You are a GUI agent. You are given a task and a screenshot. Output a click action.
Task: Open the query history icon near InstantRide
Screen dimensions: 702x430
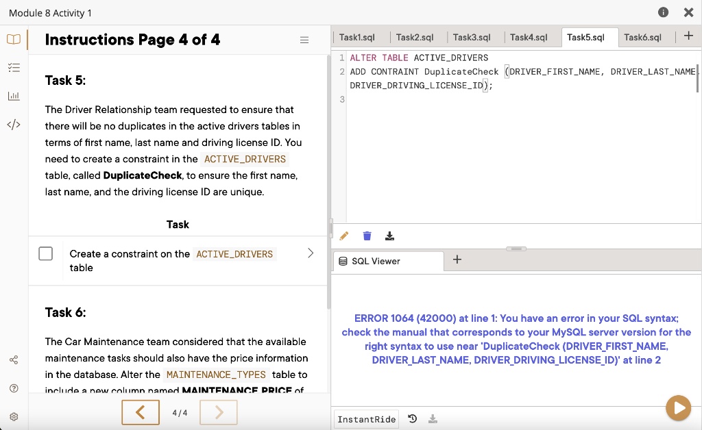(x=413, y=419)
